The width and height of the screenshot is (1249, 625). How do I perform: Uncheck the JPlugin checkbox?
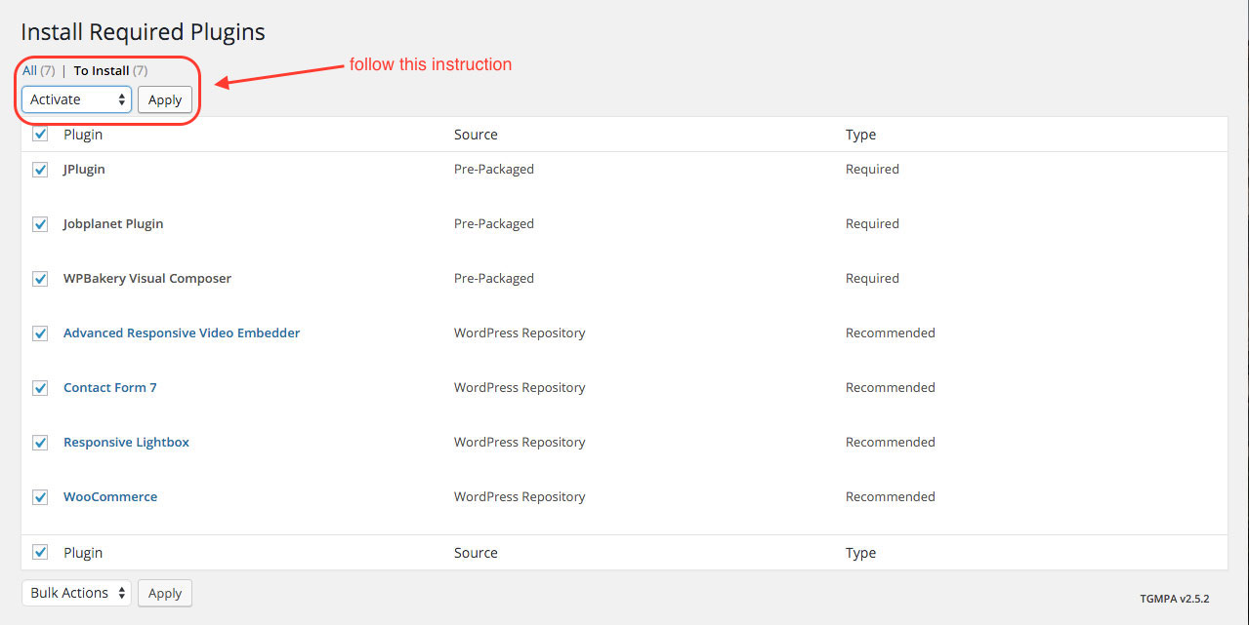pos(40,170)
